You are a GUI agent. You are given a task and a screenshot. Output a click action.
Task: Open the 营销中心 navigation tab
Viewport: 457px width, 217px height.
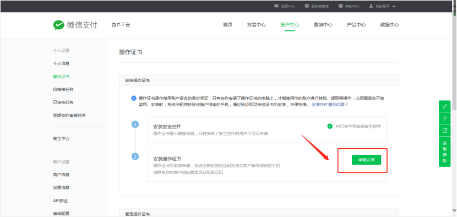click(x=323, y=25)
